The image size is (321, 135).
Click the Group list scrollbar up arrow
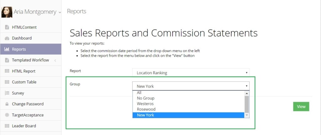(x=247, y=93)
